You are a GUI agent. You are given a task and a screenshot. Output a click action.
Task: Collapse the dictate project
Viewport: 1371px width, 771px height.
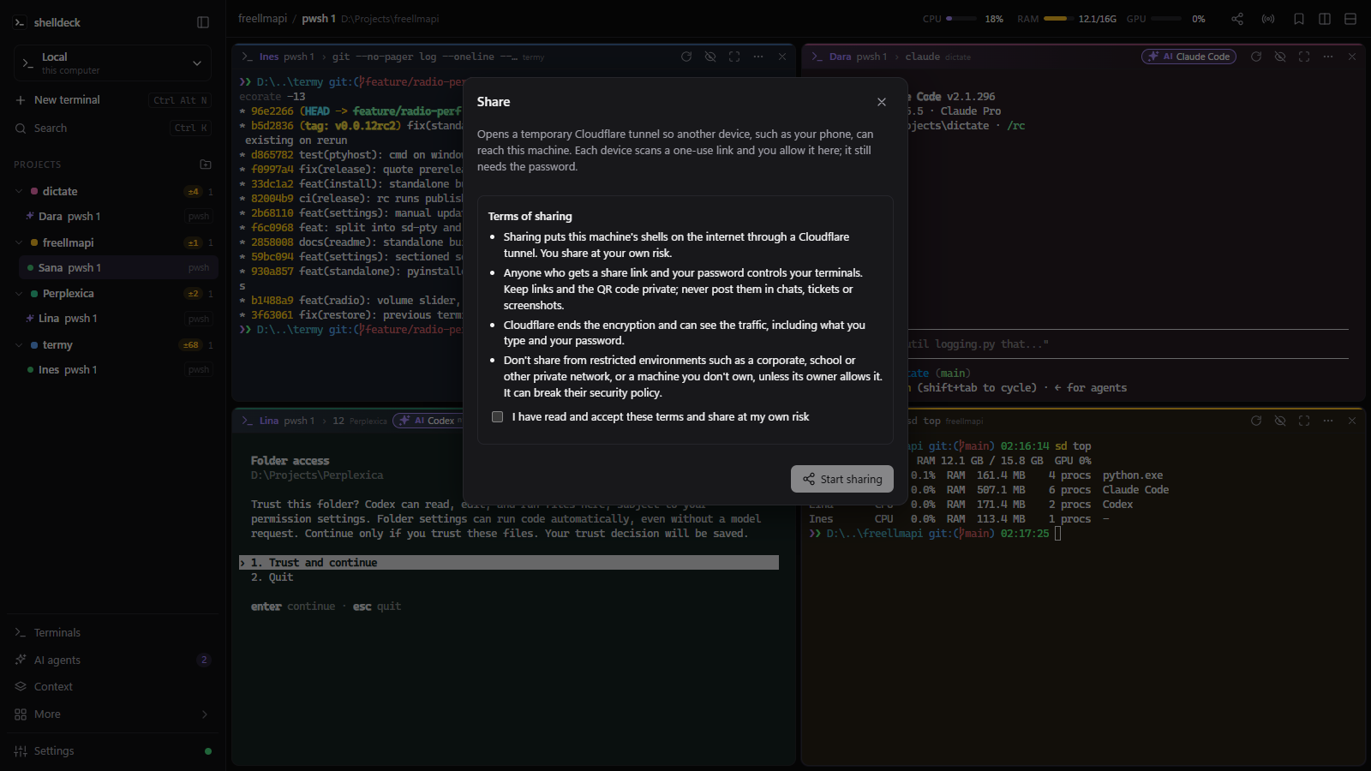[x=19, y=192]
